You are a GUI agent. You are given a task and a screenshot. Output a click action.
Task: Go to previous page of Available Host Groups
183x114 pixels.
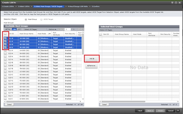[x=63, y=29]
